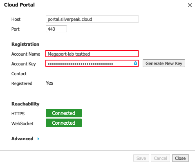Click the Cloud Portal dialog title

click(19, 5)
